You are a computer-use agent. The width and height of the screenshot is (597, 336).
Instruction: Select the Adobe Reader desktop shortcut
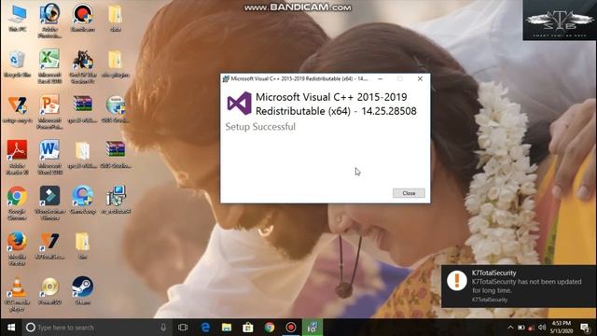(x=17, y=158)
